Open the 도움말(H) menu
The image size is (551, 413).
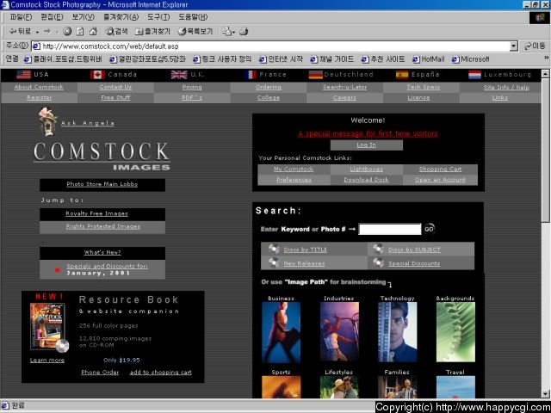click(x=193, y=17)
